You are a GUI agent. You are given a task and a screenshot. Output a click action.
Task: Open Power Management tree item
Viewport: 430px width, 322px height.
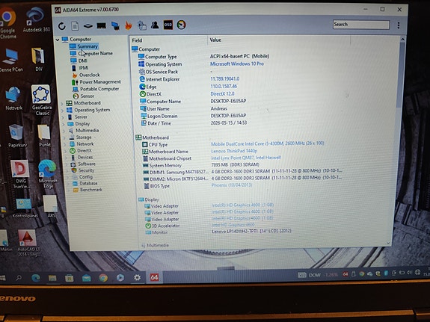click(100, 81)
